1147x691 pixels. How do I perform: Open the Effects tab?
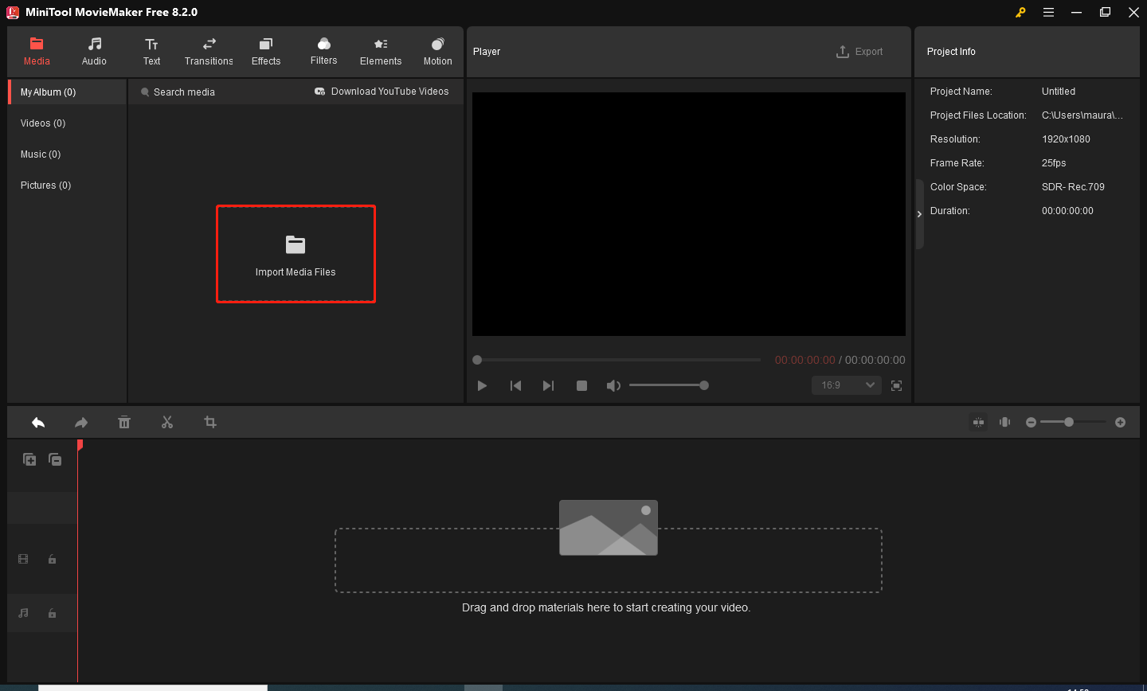tap(266, 52)
